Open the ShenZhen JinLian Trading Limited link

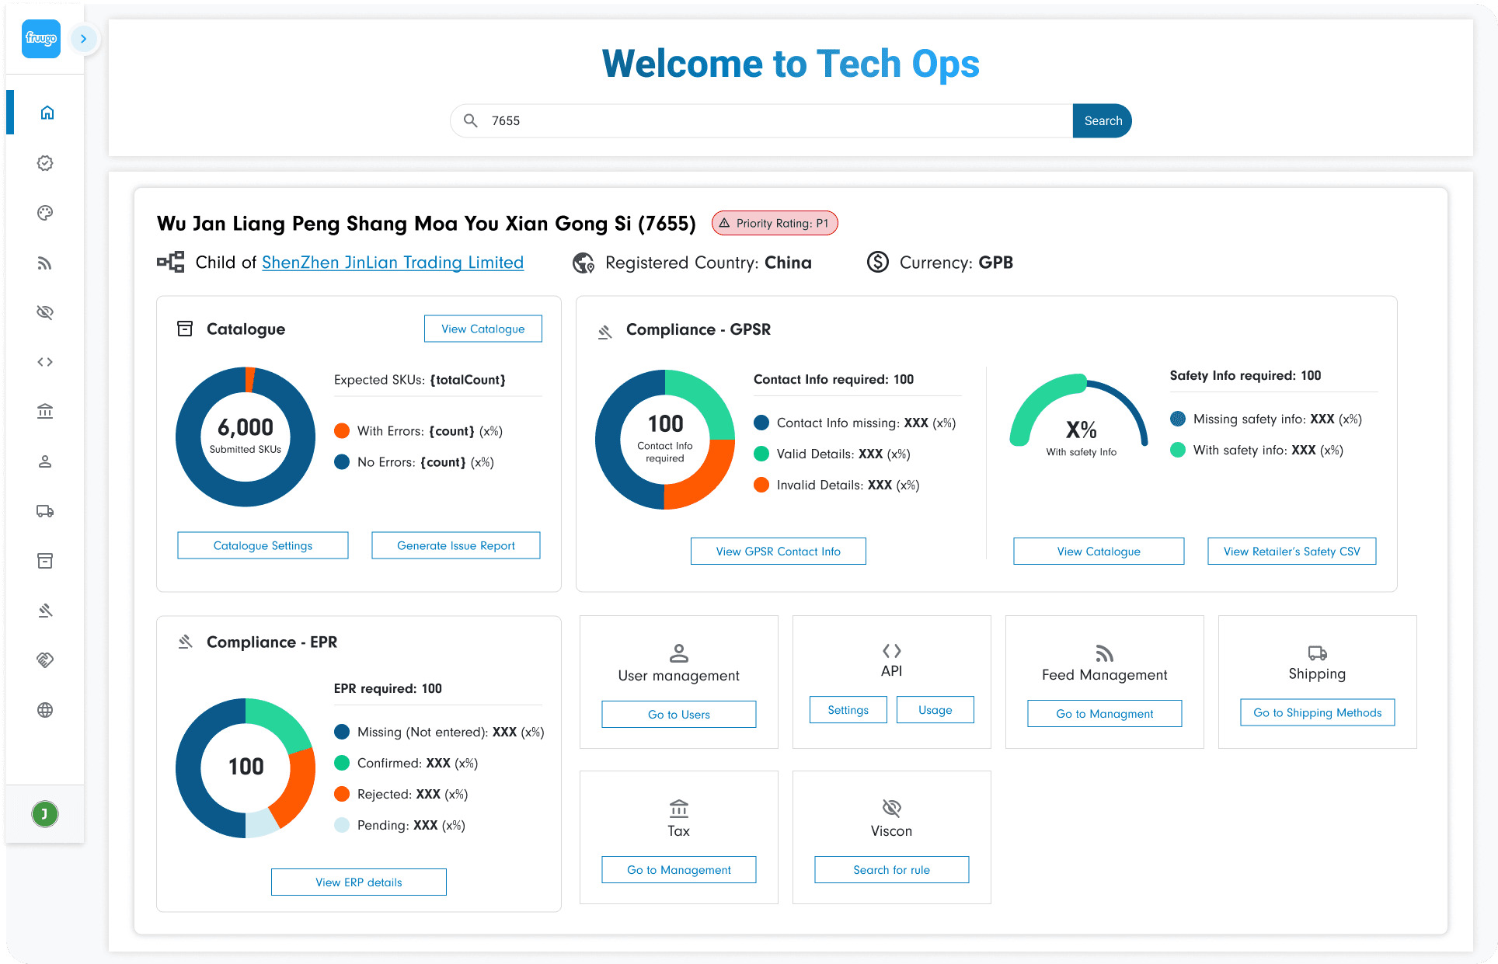392,263
